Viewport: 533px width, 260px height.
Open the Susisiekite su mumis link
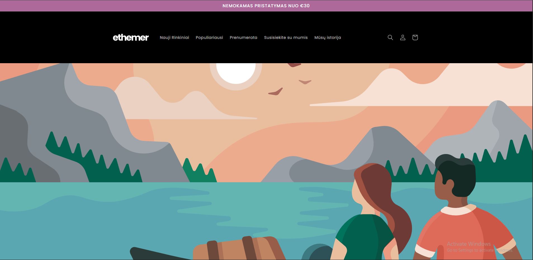point(286,37)
